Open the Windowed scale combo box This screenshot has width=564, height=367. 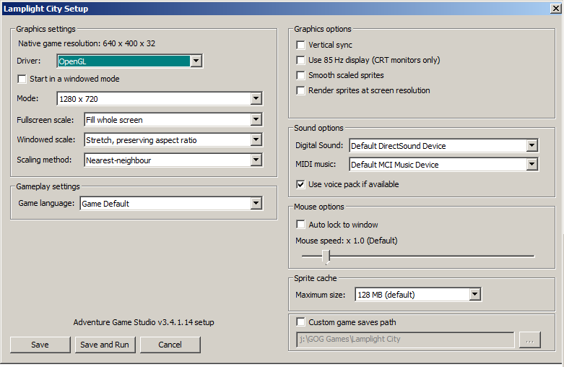173,140
